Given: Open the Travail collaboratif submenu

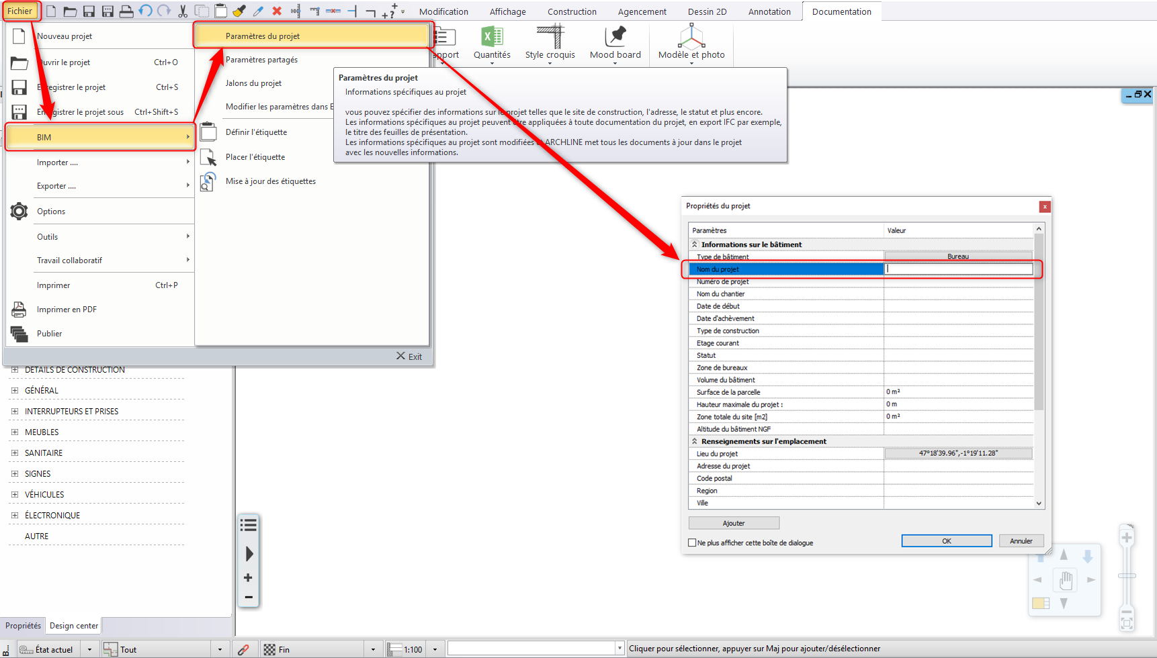Looking at the screenshot, I should 100,261.
